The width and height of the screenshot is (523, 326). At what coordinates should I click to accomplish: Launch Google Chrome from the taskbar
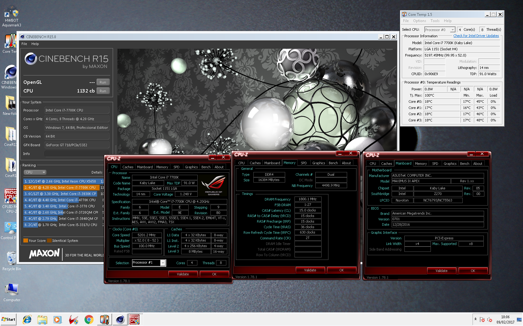pos(89,319)
